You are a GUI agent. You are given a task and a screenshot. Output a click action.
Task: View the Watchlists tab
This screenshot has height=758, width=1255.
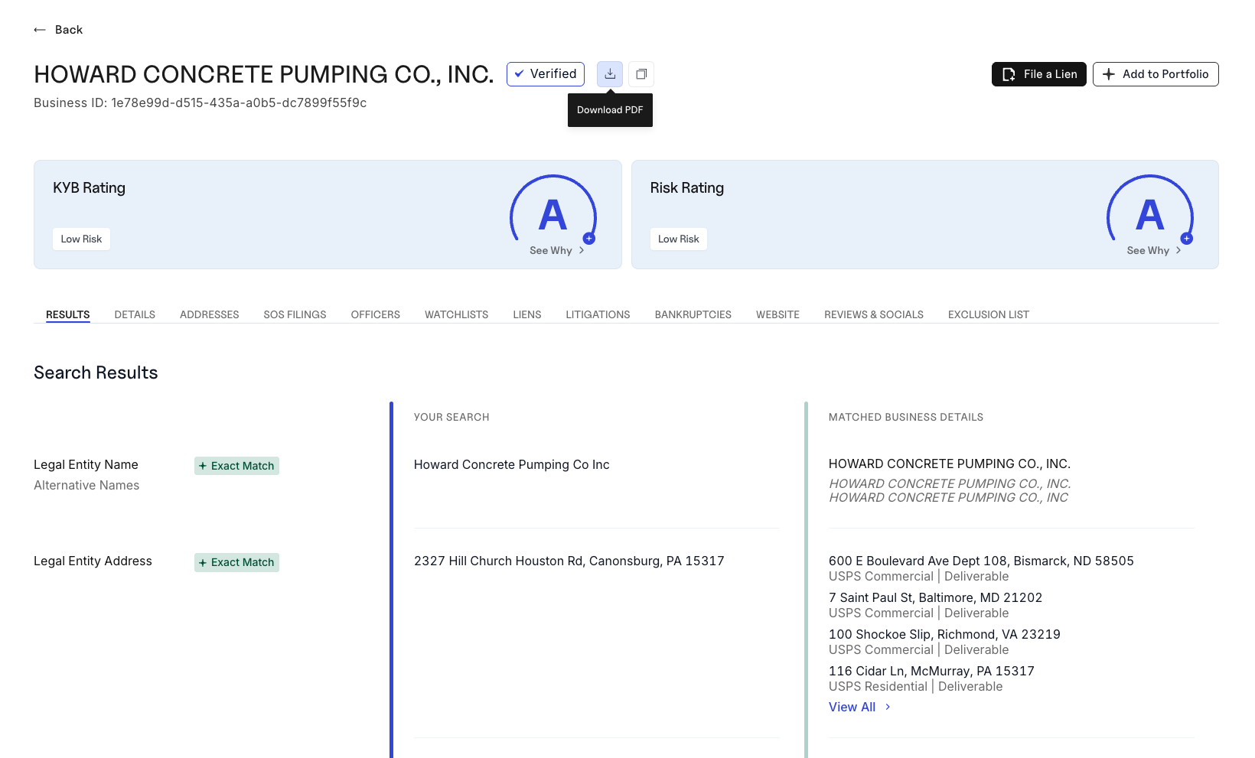[457, 314]
